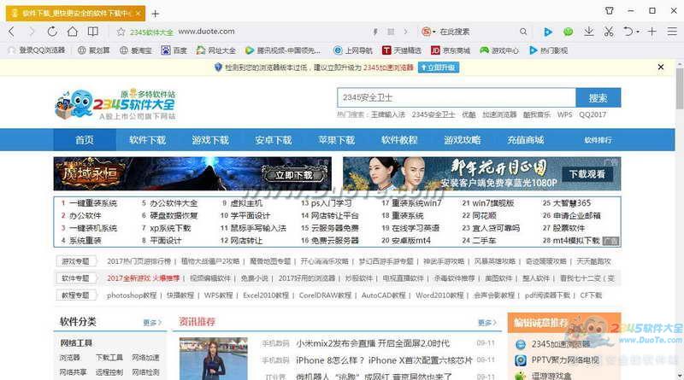This screenshot has height=380, width=684.
Task: Click the 立即升级 upgrade button
Action: pyautogui.click(x=439, y=67)
